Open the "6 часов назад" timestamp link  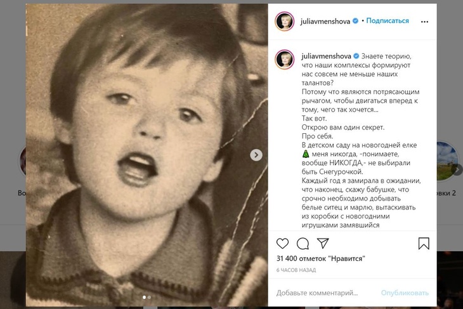(x=296, y=270)
